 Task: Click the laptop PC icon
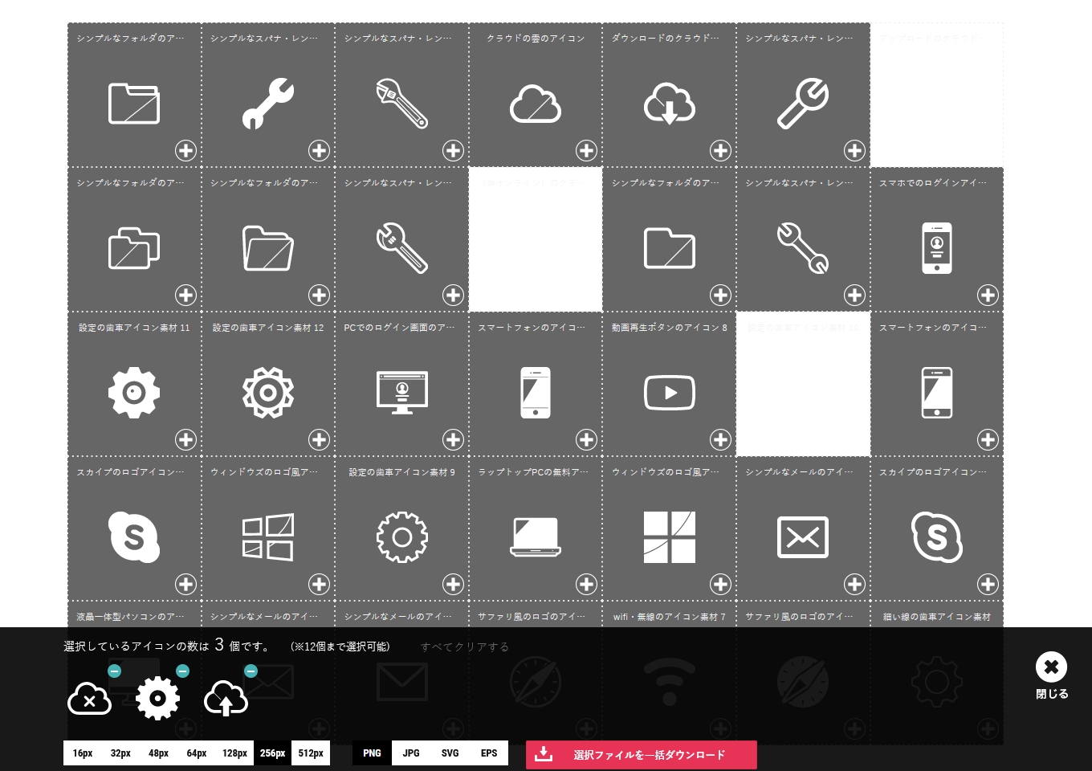click(x=536, y=537)
